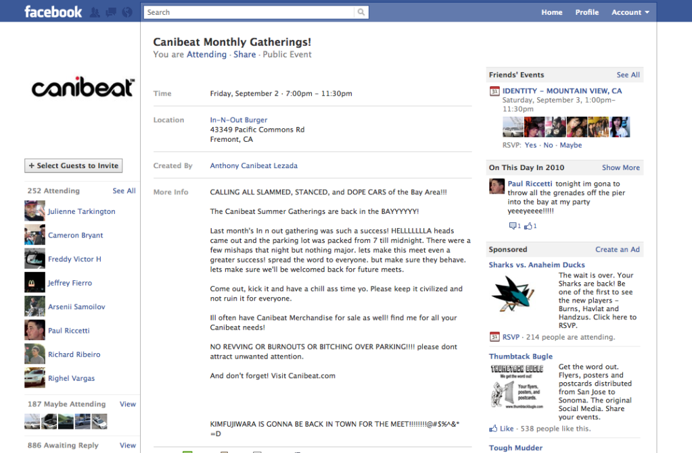Click Paul Riccetti's name in attendee list
692x453 pixels.
(x=69, y=331)
